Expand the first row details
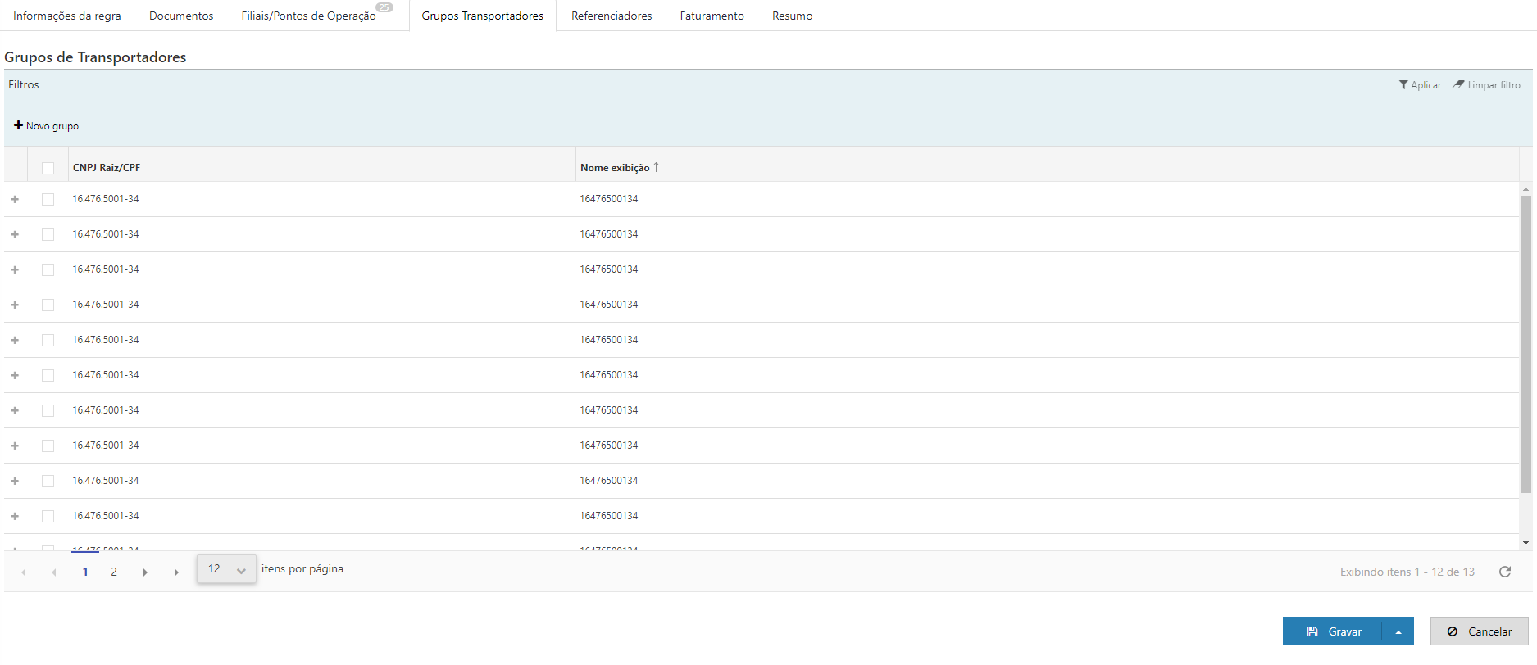Viewport: 1537px width, 665px height. [15, 199]
